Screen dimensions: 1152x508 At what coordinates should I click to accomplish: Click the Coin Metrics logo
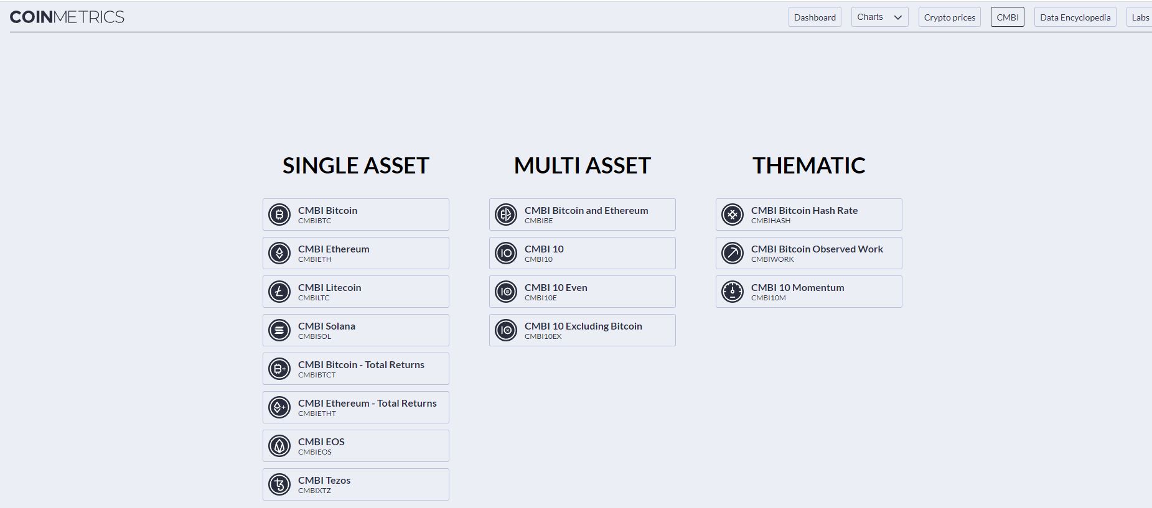click(67, 17)
